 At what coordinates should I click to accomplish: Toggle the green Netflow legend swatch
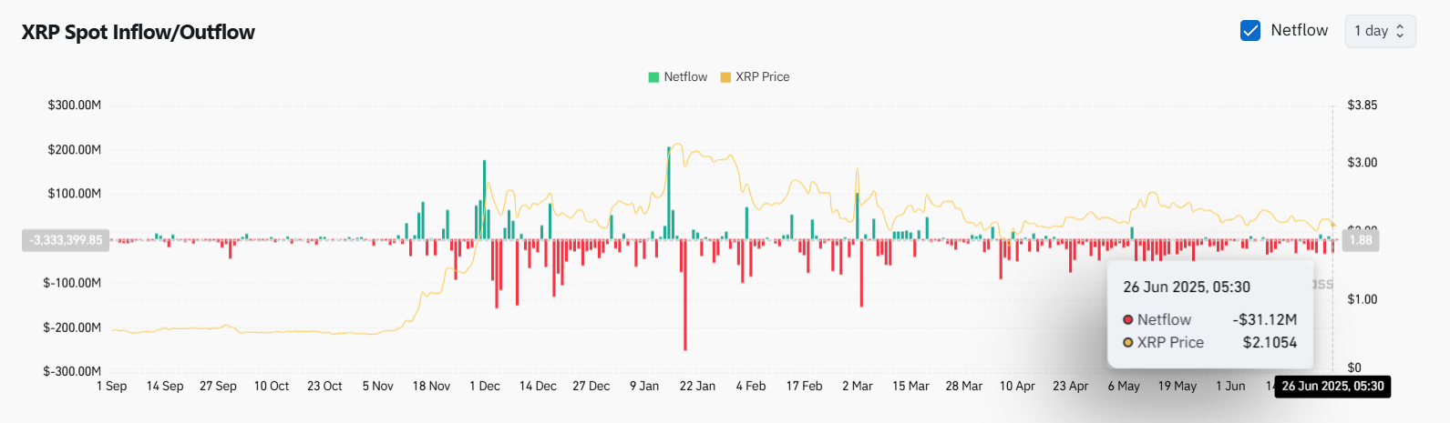[x=653, y=77]
